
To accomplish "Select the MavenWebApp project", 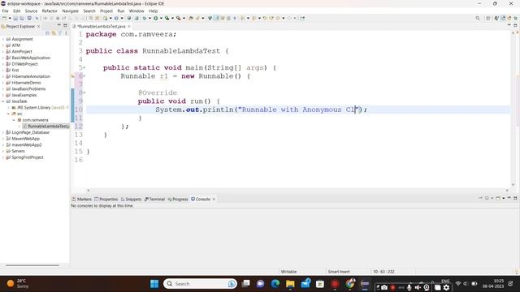I will click(x=25, y=139).
